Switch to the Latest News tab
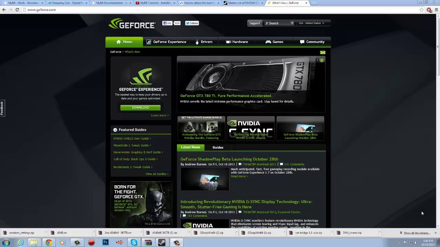Image resolution: width=440 pixels, height=247 pixels. 190,148
